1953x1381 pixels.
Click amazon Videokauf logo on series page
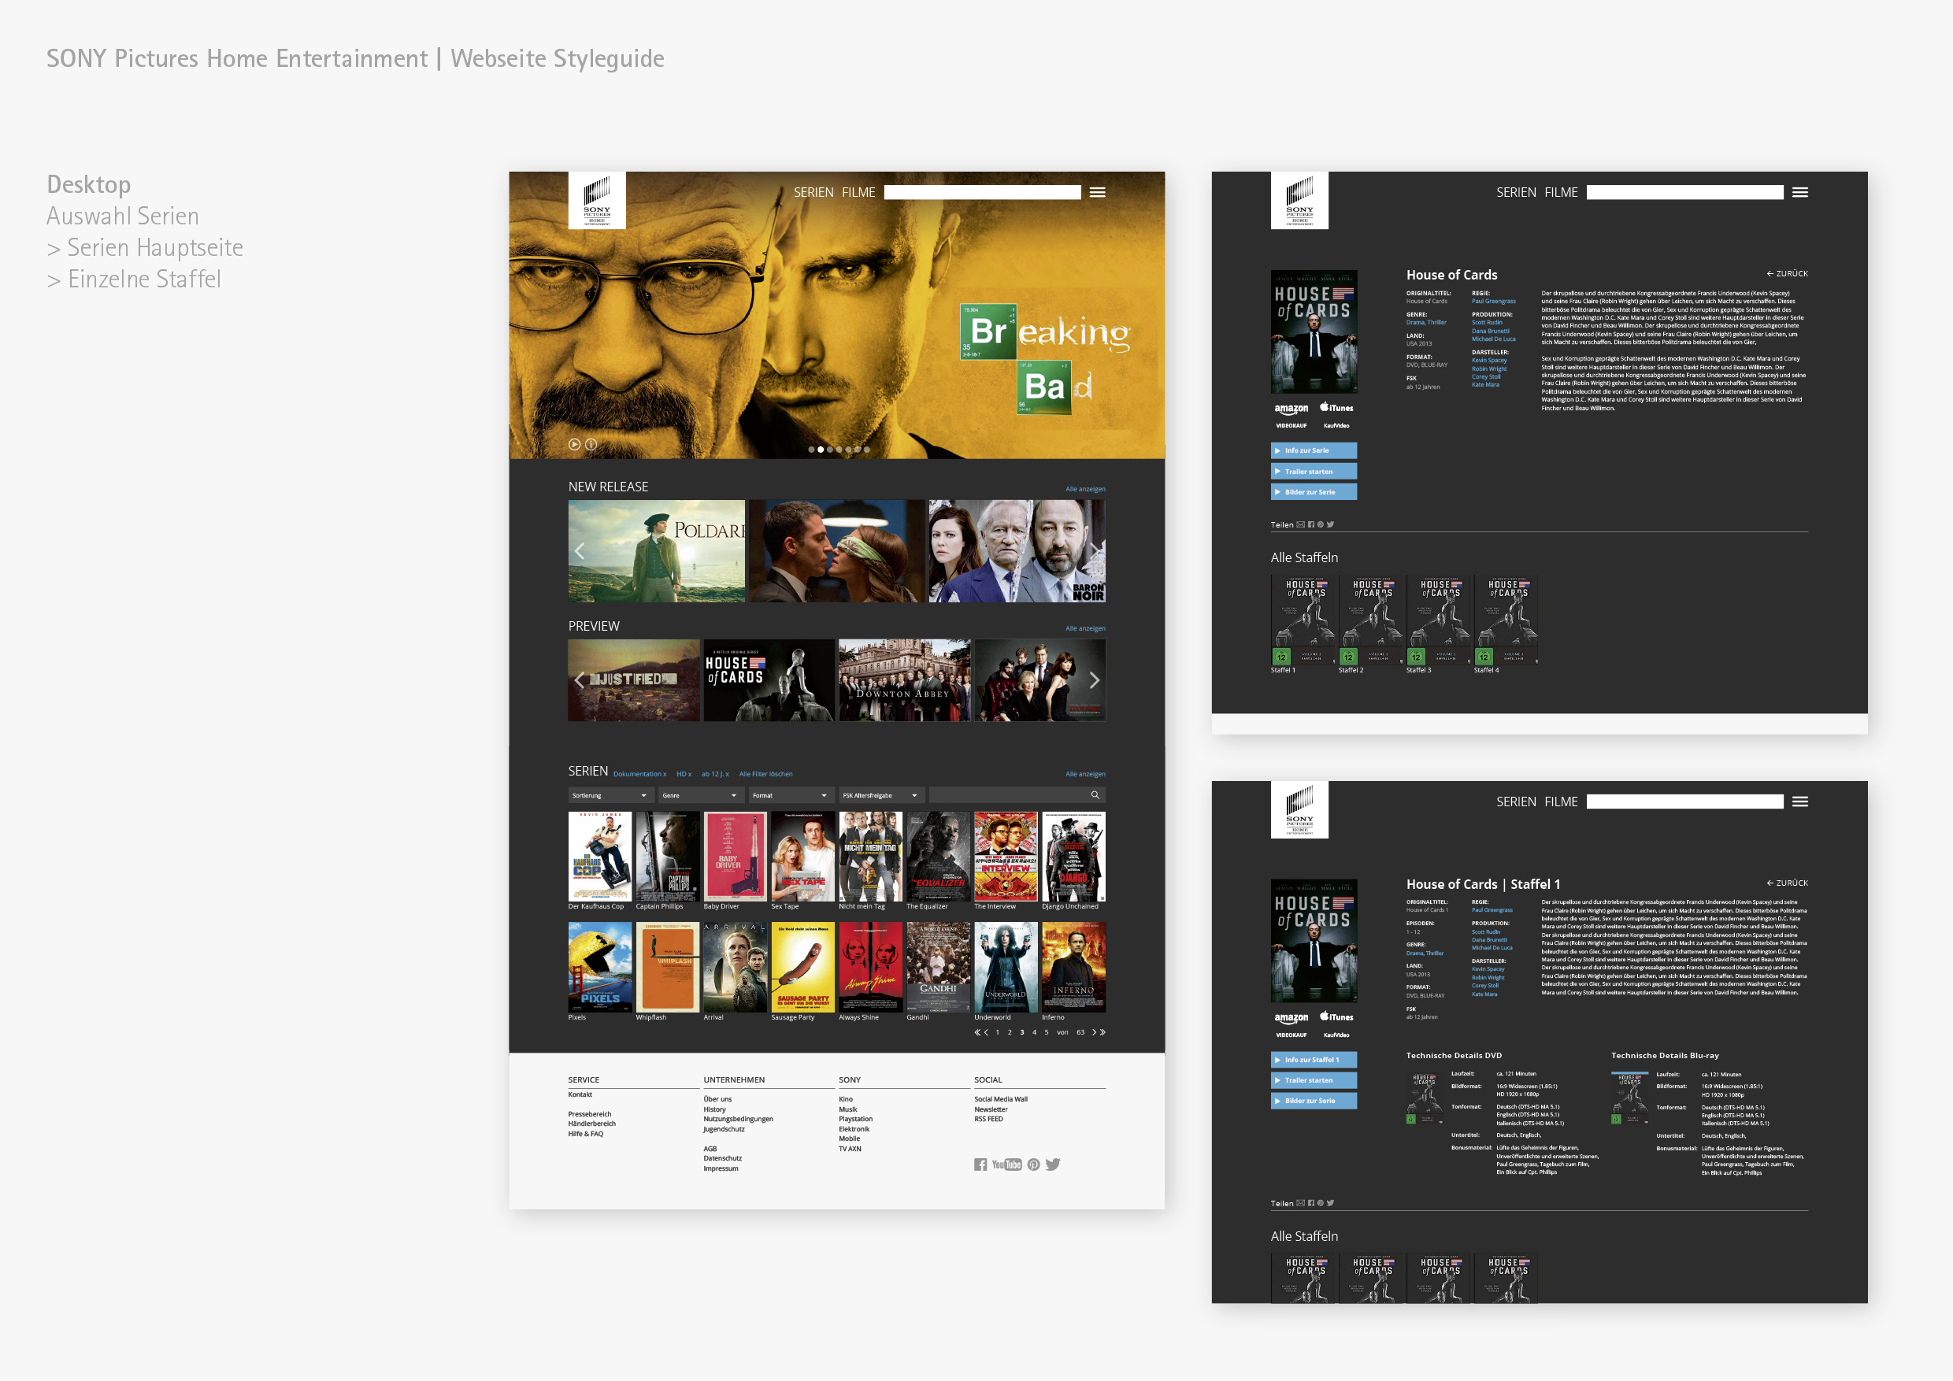[x=1291, y=409]
